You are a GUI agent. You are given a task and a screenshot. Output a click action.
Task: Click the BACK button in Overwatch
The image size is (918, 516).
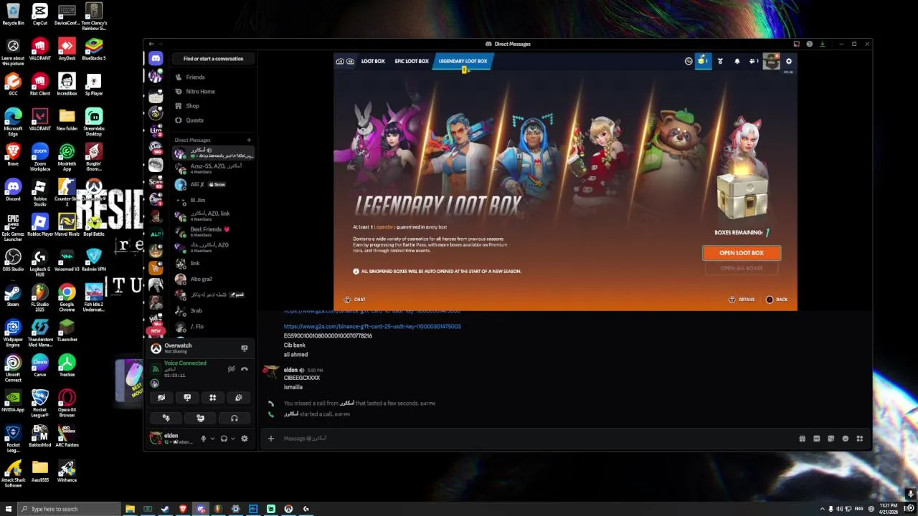pos(776,300)
